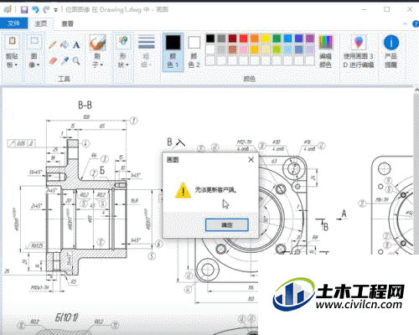Viewport: 419px width, 335px height.
Task: Switch to the 查看 (View) tab
Action: pos(67,23)
